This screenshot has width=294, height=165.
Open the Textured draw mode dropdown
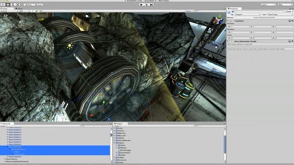9,11
